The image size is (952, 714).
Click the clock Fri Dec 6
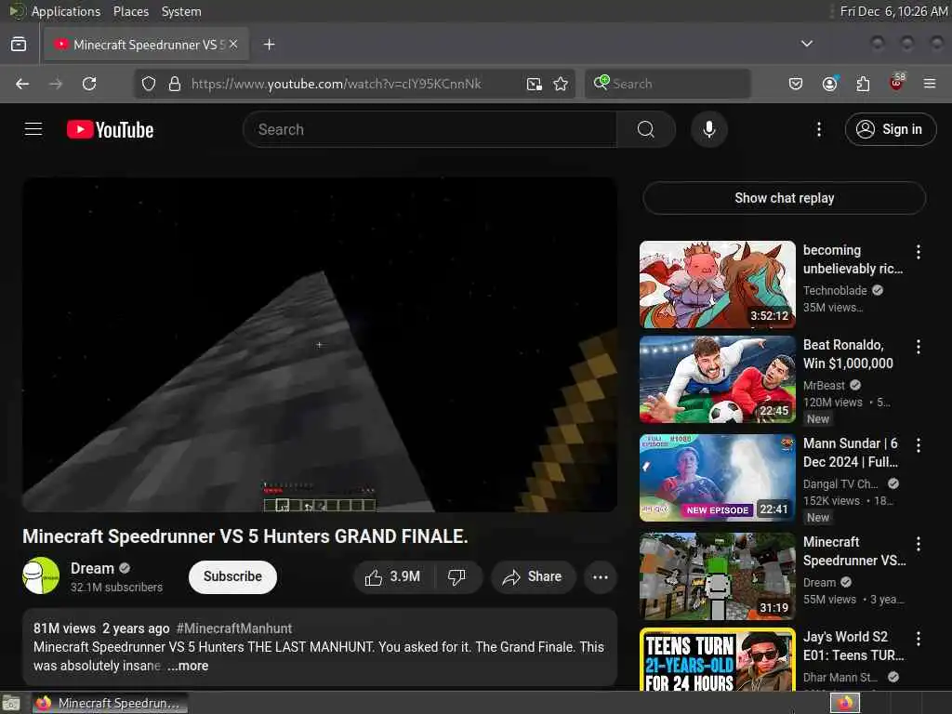point(893,11)
